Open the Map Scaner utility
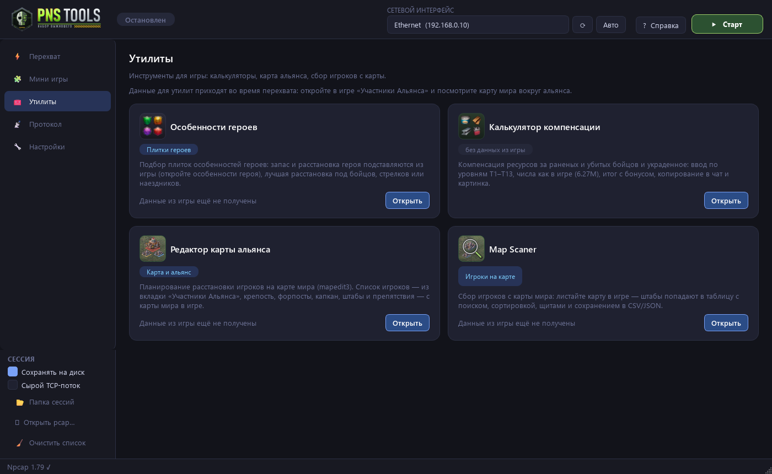The width and height of the screenshot is (772, 474). click(x=726, y=323)
